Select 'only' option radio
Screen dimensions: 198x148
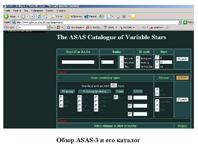tap(157, 109)
